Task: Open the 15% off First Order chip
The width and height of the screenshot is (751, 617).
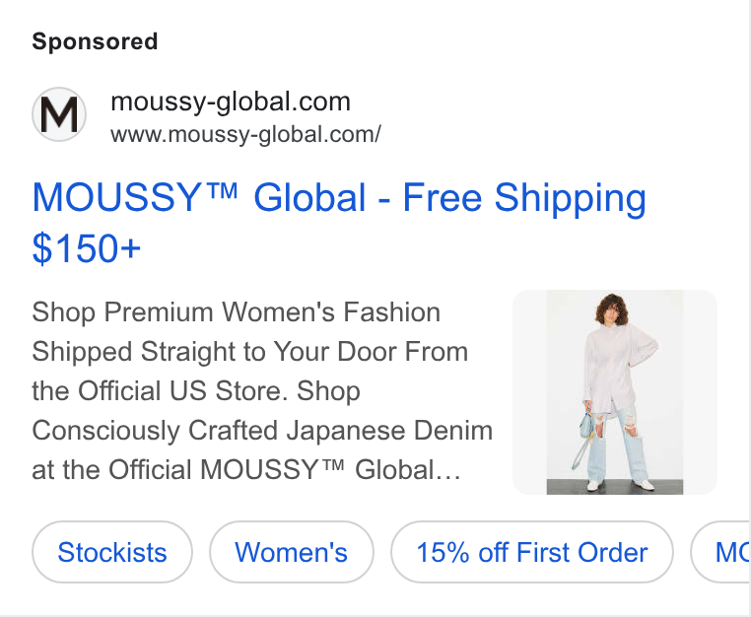Action: tap(531, 552)
